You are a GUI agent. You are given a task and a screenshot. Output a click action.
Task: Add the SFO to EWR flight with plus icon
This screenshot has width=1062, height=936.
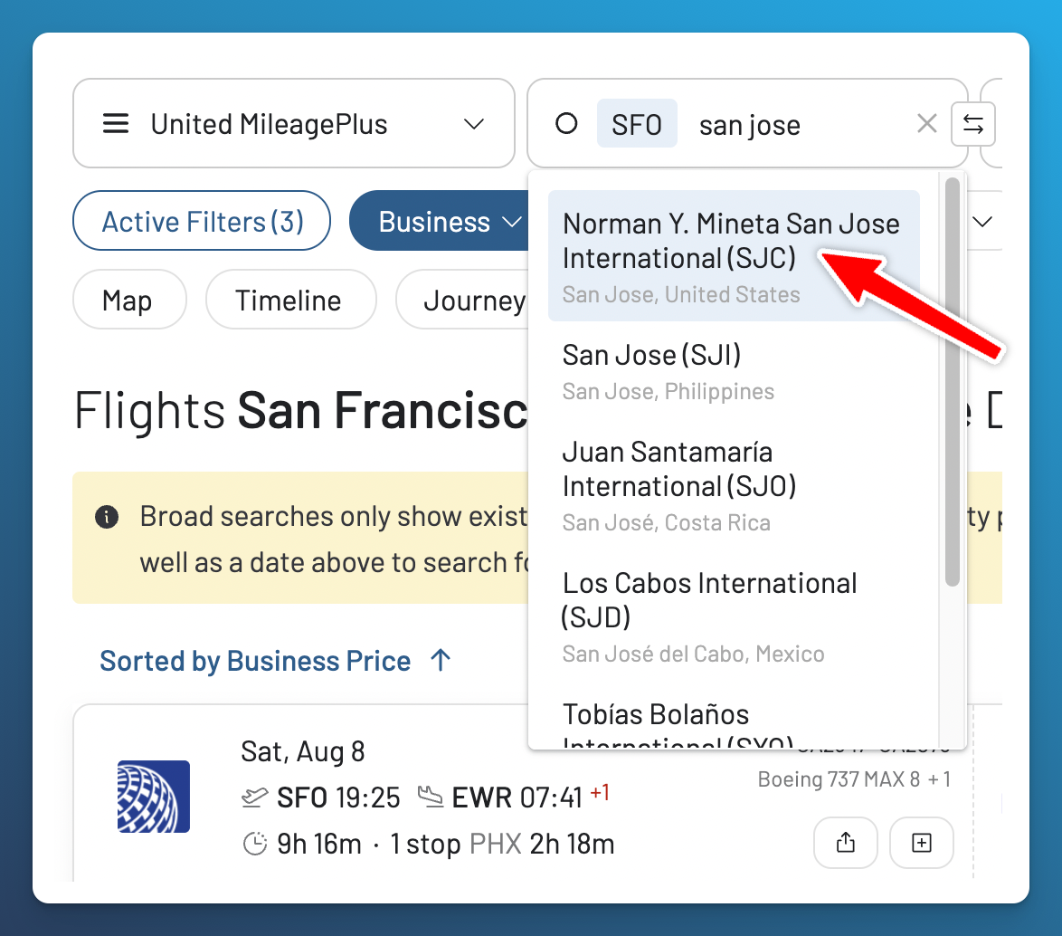point(921,843)
